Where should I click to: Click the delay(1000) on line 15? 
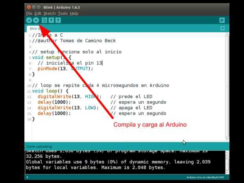pyautogui.click(x=54, y=113)
